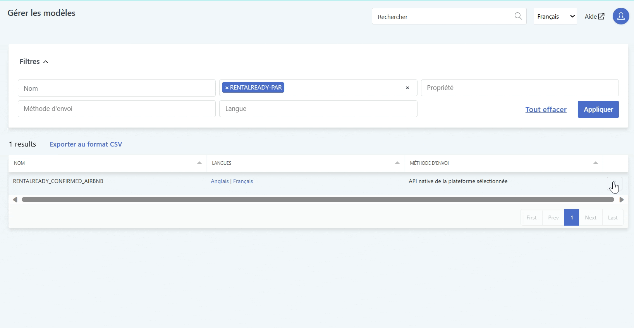Image resolution: width=634 pixels, height=328 pixels.
Task: Go to the First page
Action: [x=531, y=218]
